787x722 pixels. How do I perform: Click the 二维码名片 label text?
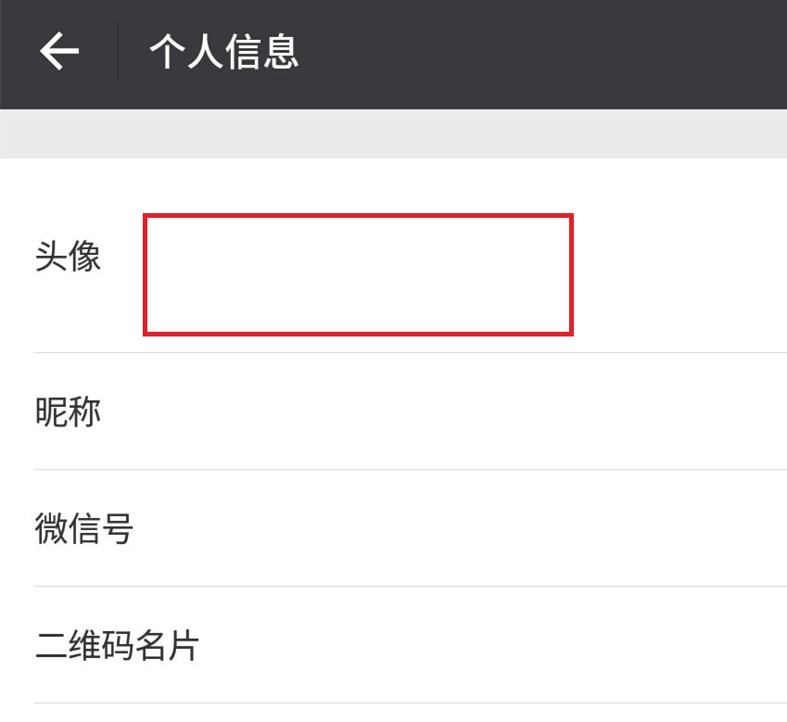tap(117, 645)
